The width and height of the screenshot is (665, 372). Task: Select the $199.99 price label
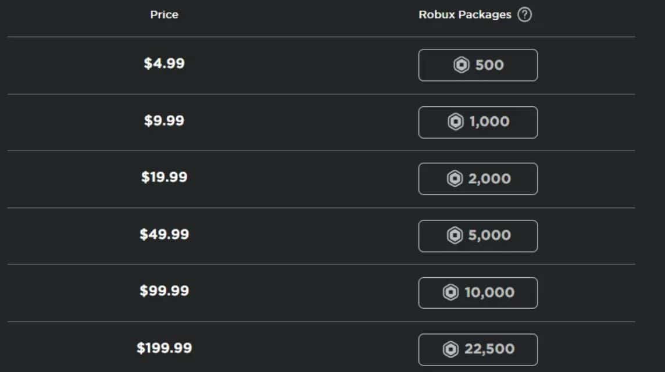(x=164, y=349)
